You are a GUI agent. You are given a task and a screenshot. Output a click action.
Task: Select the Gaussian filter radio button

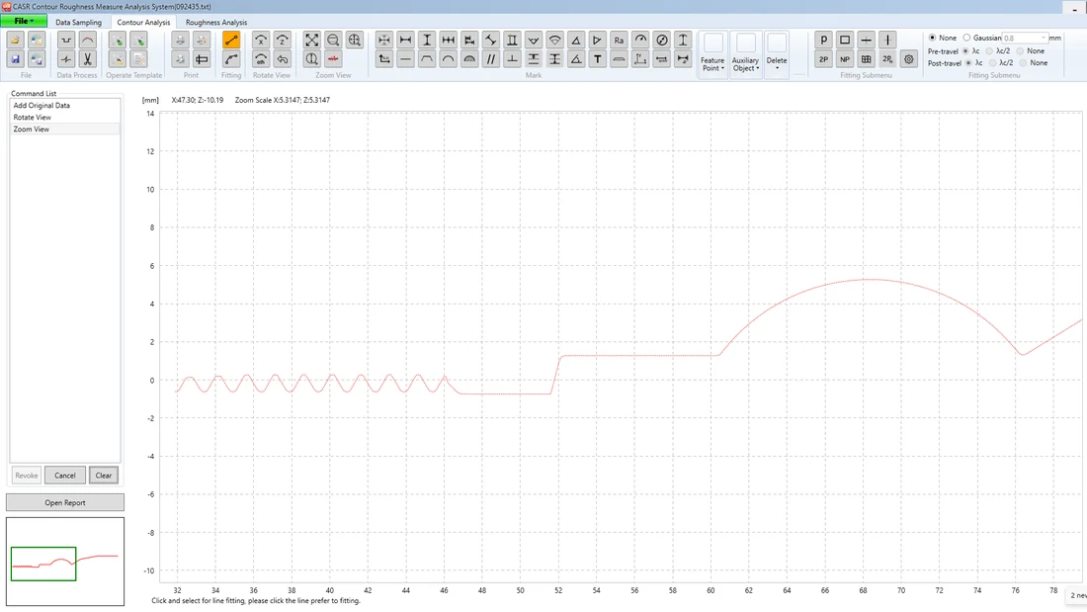(966, 38)
